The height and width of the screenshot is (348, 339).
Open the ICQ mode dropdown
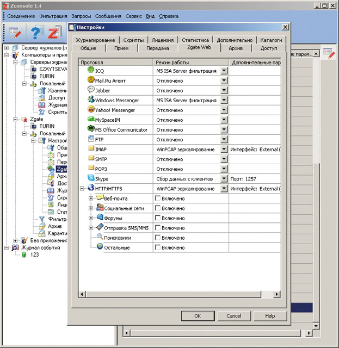pos(224,71)
